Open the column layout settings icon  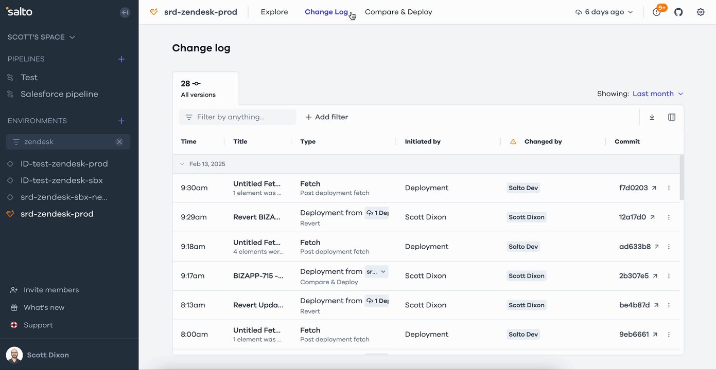click(672, 117)
